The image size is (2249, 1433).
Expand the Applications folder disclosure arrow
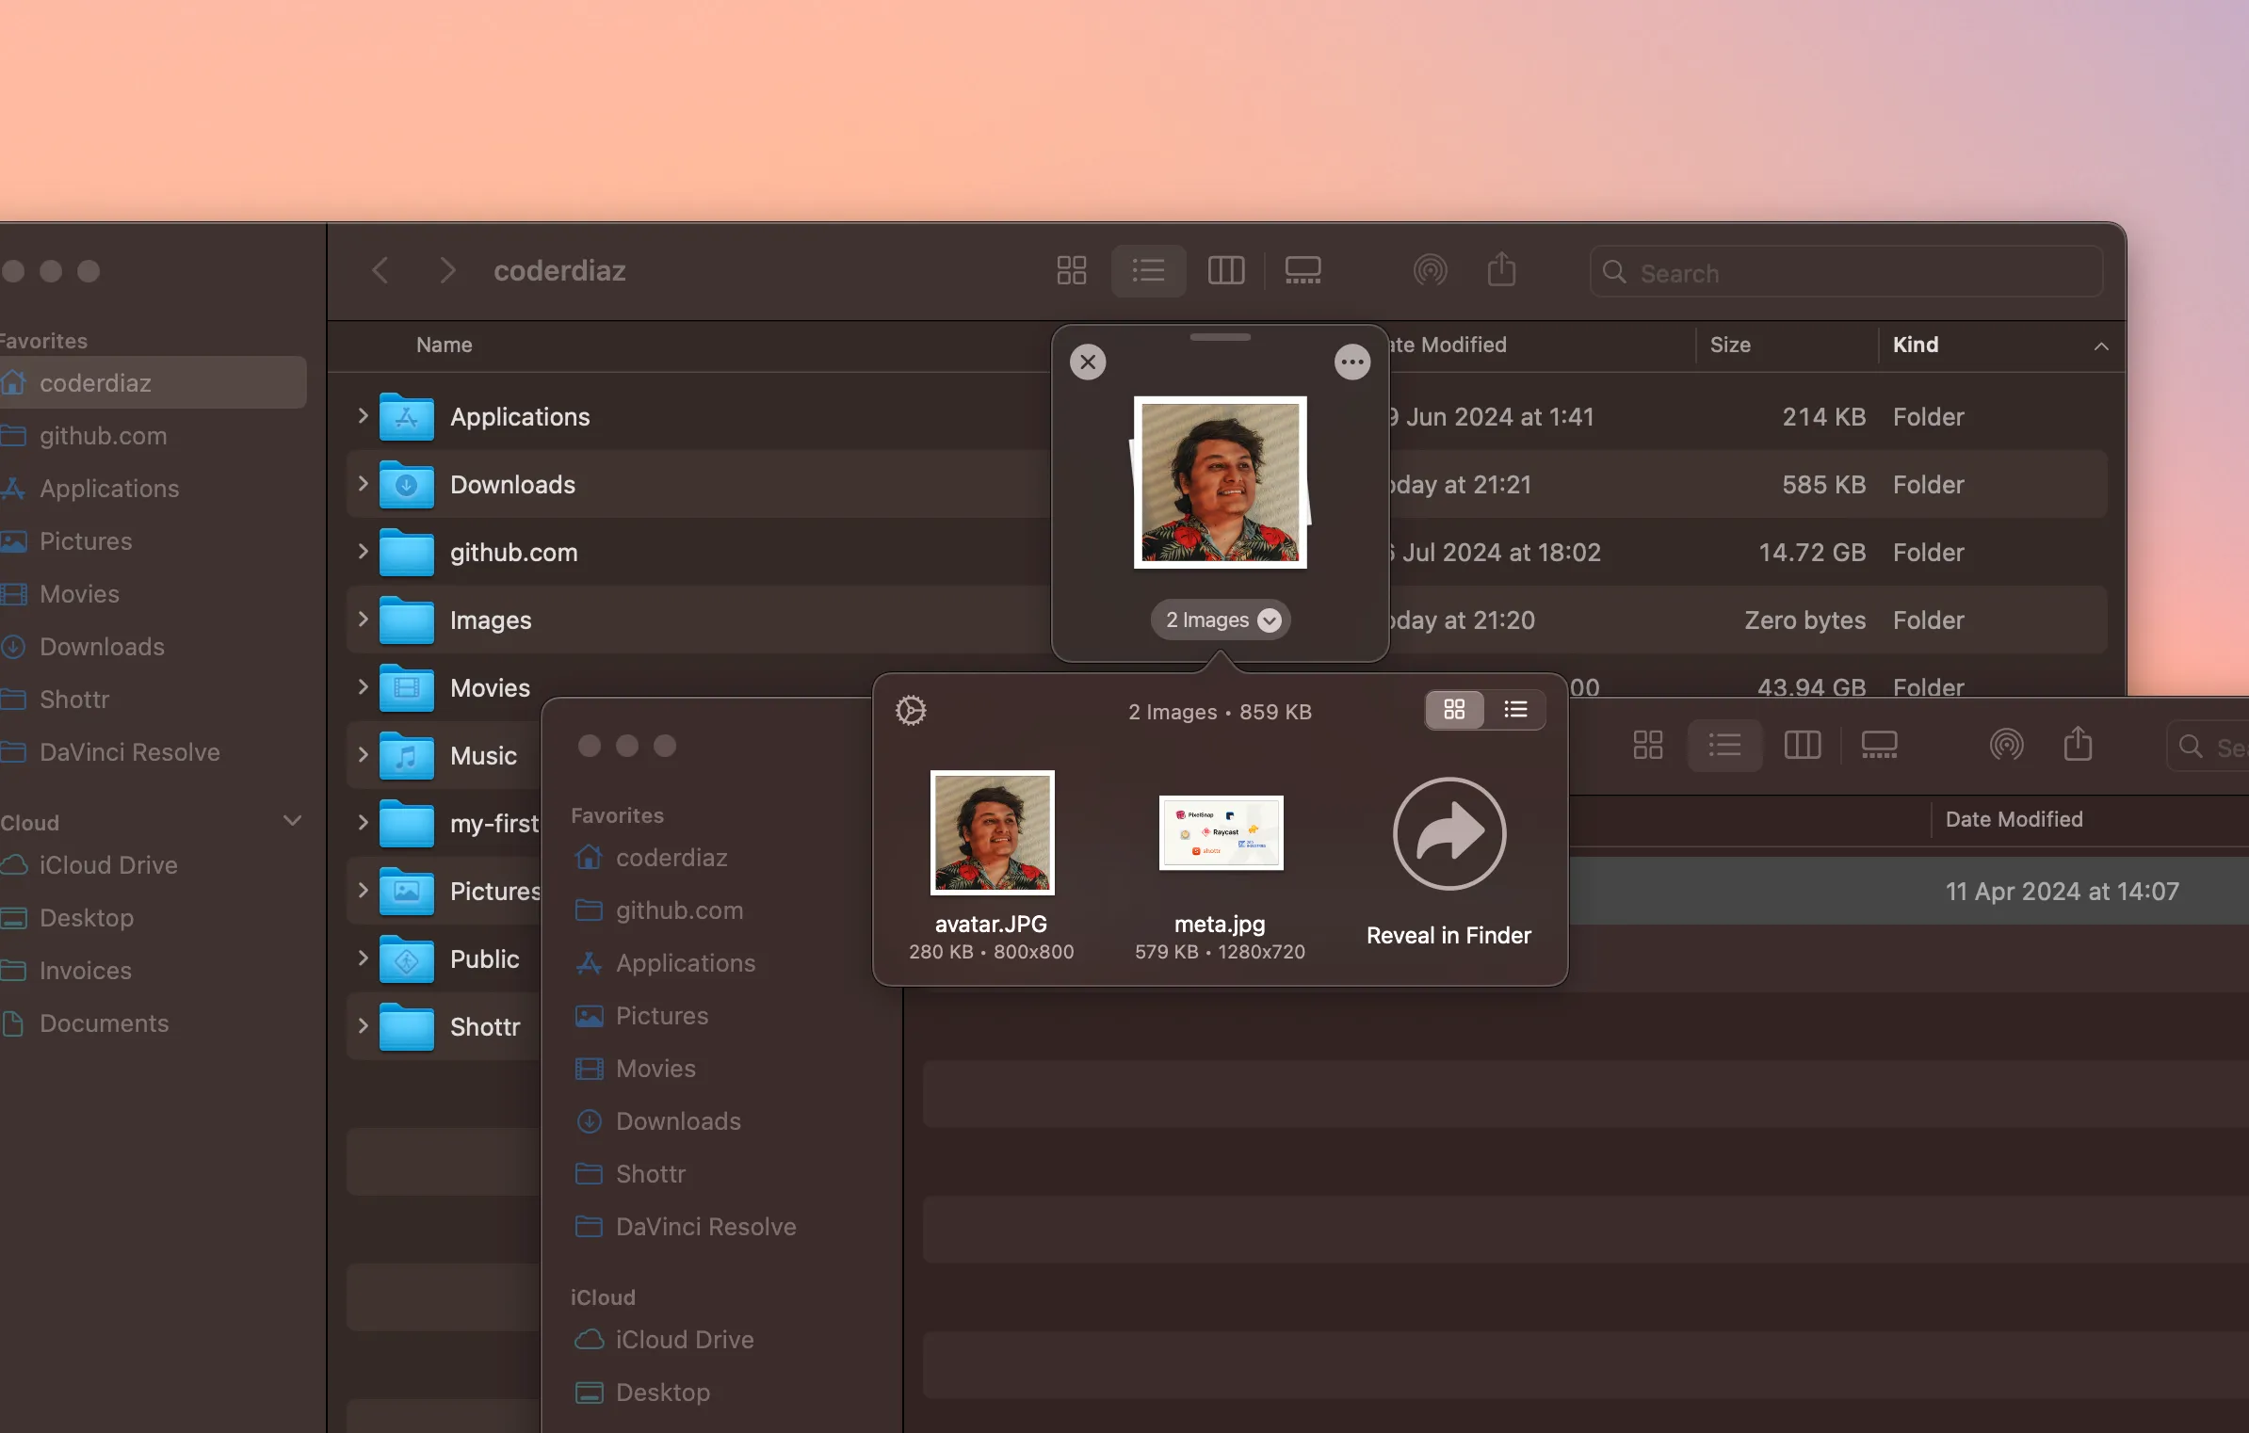(364, 416)
